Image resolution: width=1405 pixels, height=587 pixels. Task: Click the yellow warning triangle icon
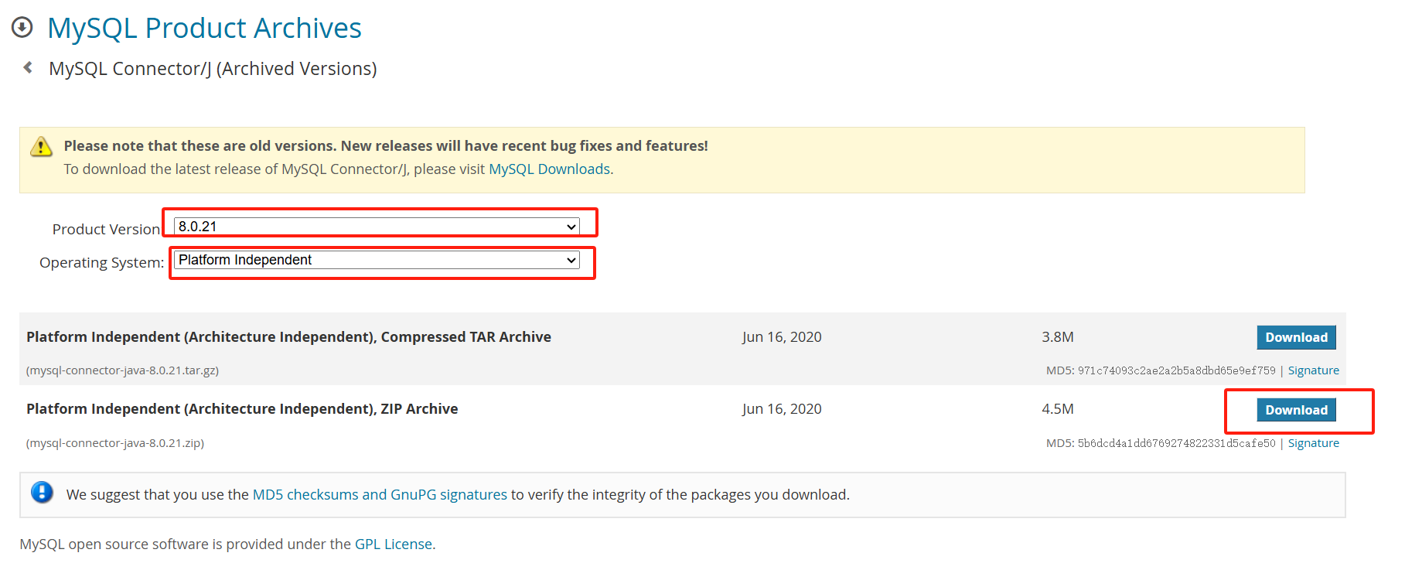tap(41, 146)
